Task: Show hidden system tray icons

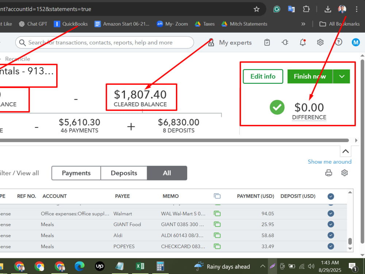Action: point(262,266)
